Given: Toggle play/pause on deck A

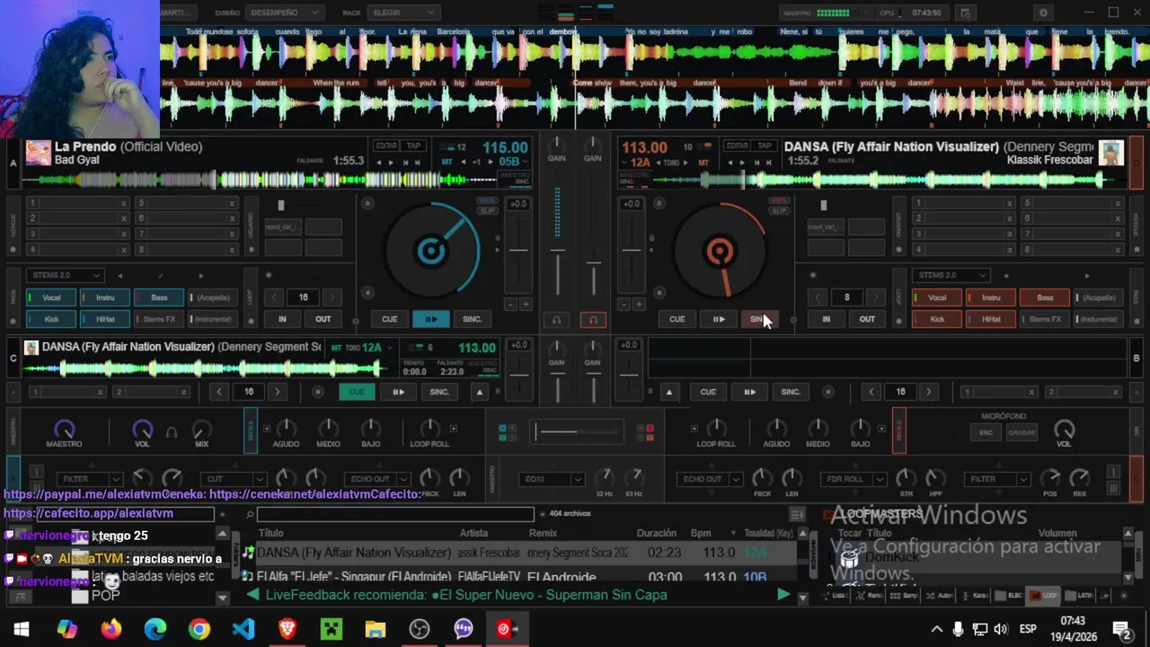Looking at the screenshot, I should click(431, 319).
